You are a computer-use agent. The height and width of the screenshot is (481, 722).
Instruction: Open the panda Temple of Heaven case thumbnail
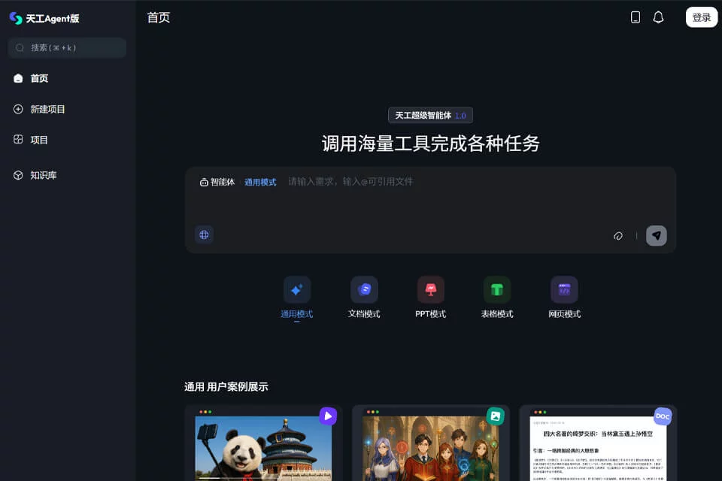coord(263,449)
